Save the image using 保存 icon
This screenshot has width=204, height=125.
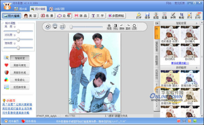148,16
